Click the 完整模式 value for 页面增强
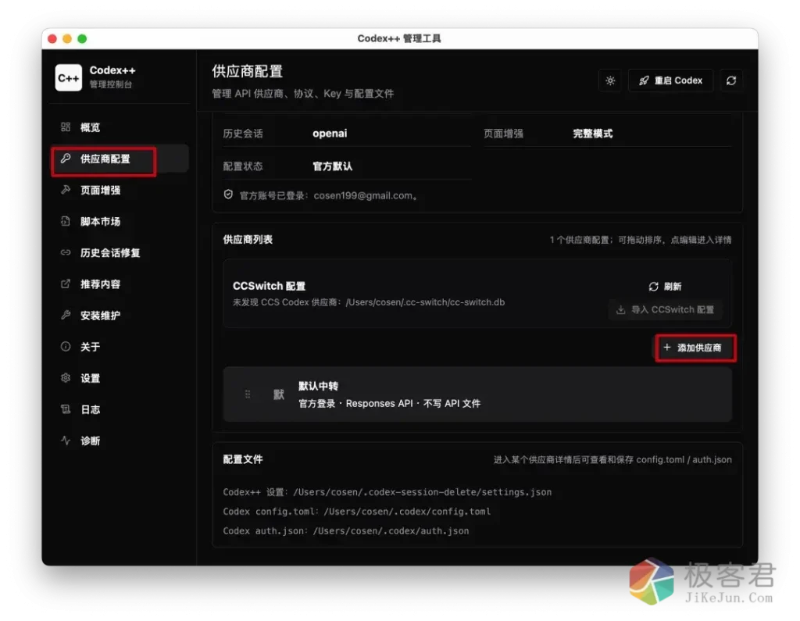 [x=592, y=134]
